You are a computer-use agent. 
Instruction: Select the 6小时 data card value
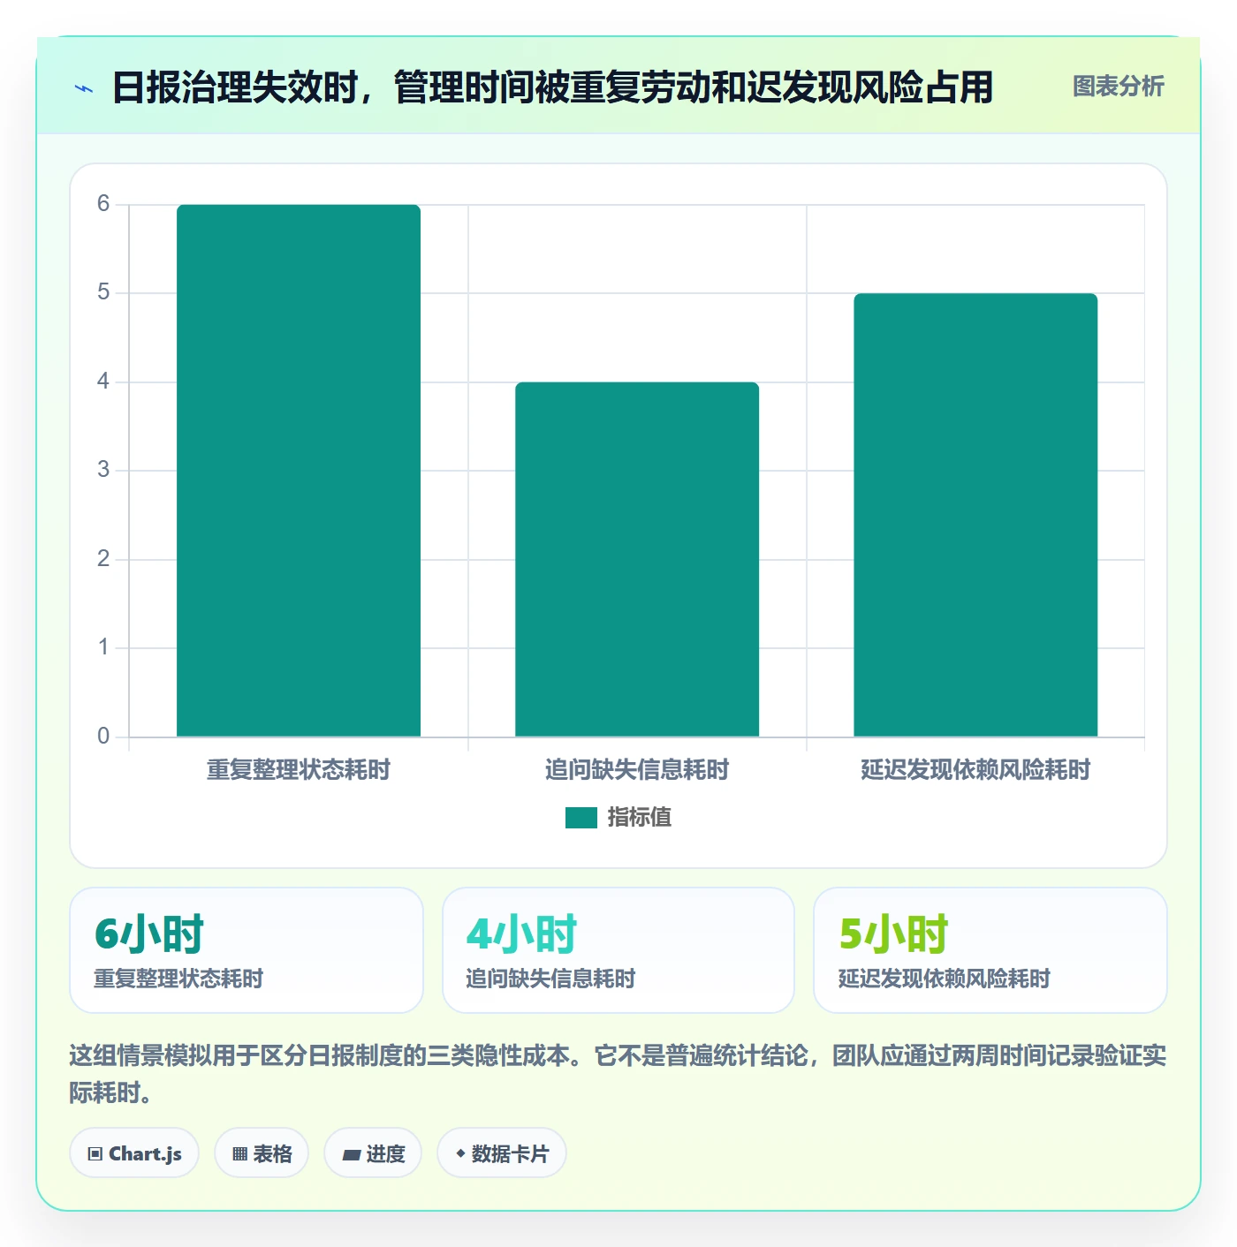pos(148,934)
